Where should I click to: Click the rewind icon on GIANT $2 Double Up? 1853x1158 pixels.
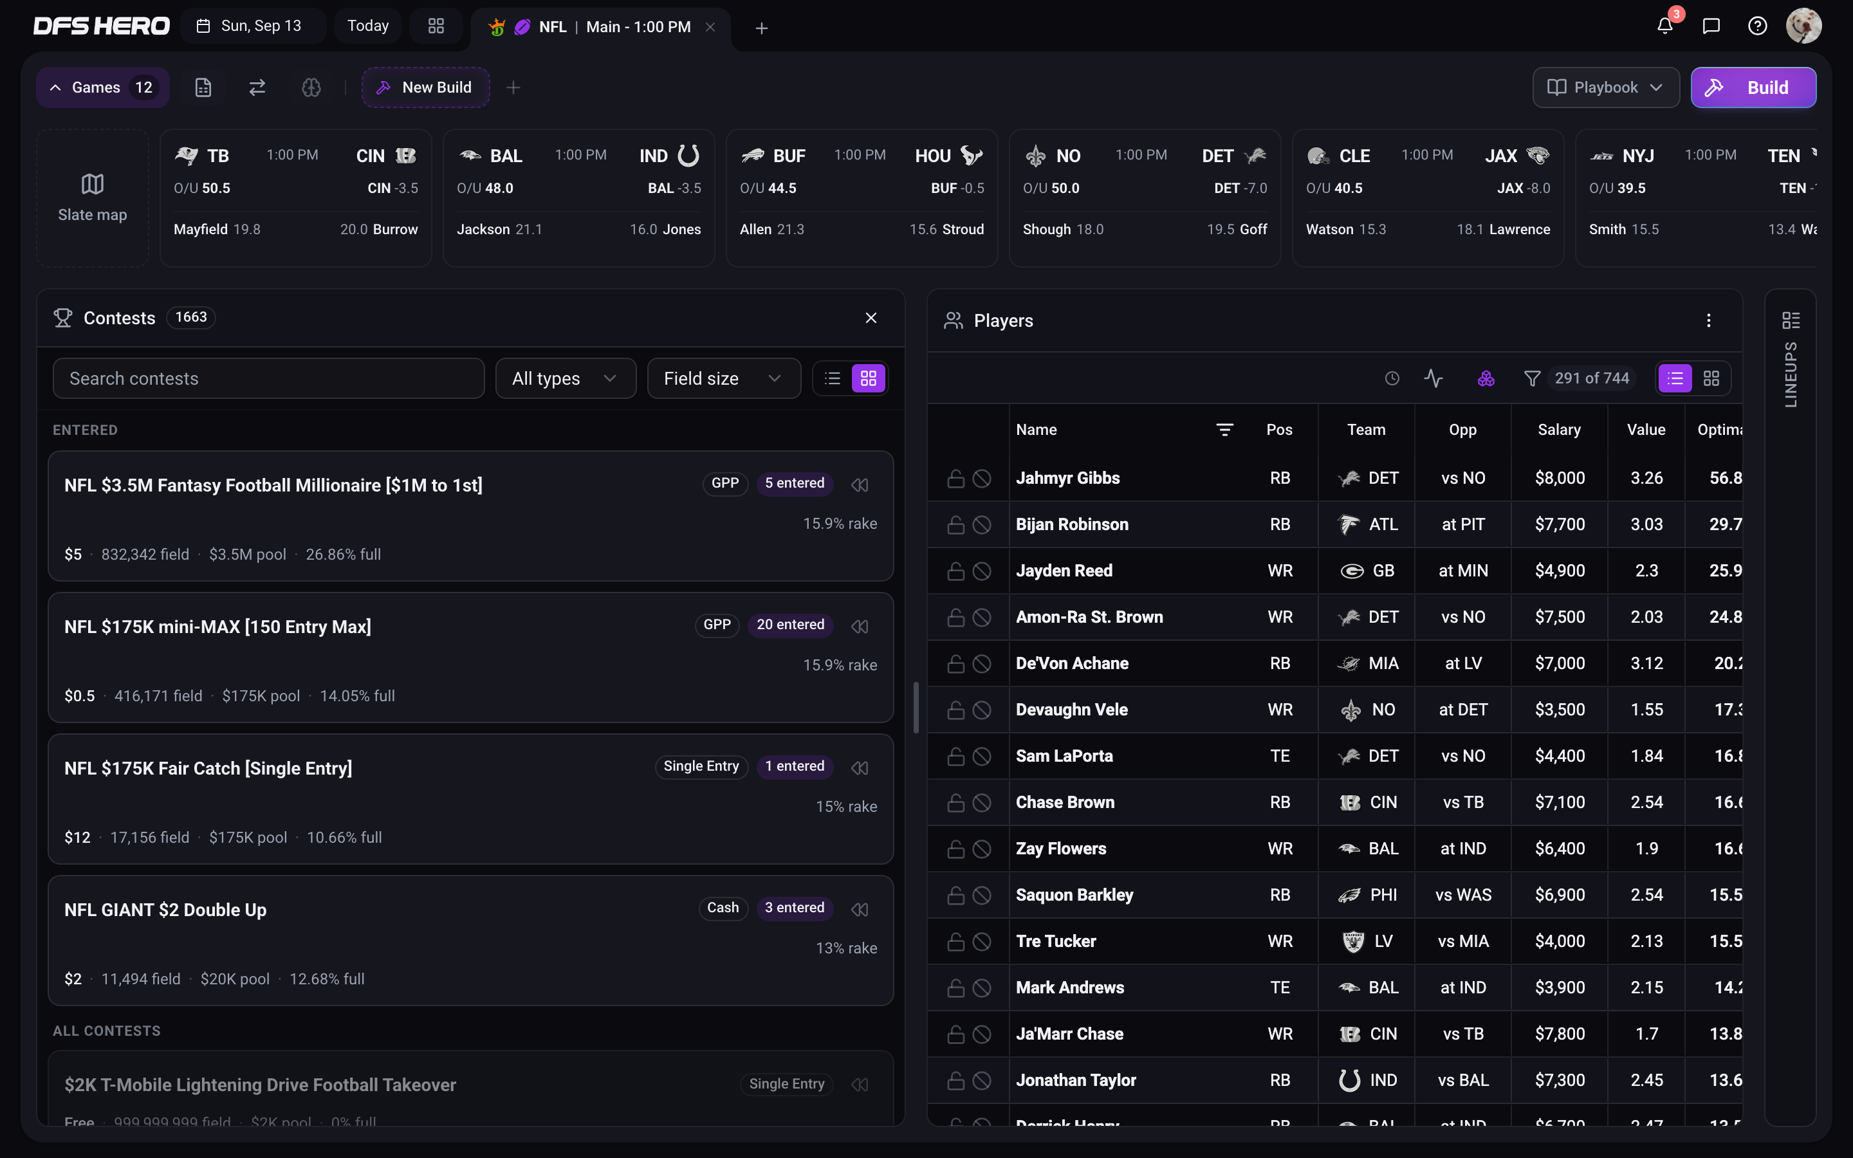tap(860, 909)
